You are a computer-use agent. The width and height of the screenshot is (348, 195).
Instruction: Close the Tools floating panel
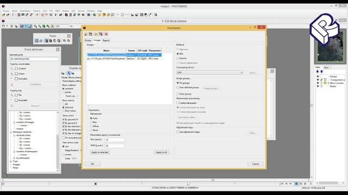(x=69, y=36)
